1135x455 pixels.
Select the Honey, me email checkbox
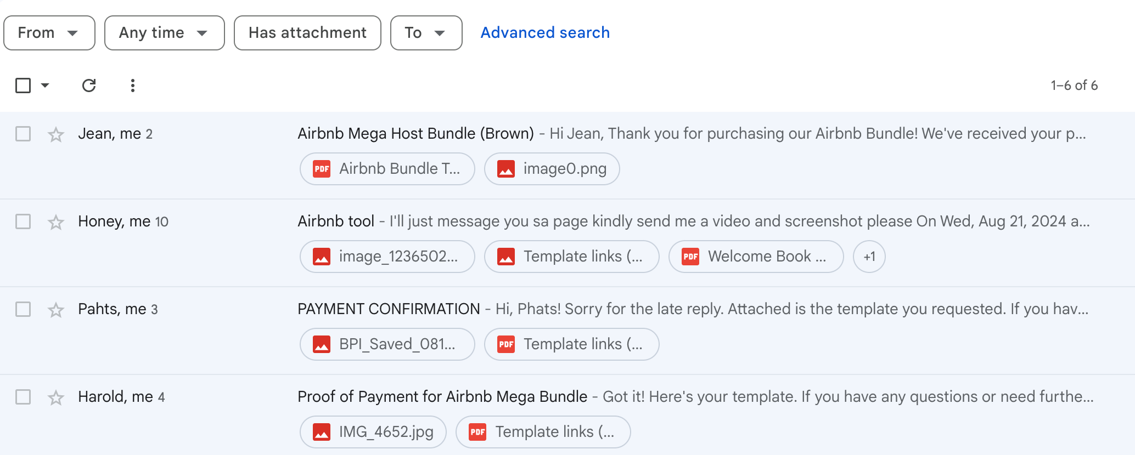23,221
